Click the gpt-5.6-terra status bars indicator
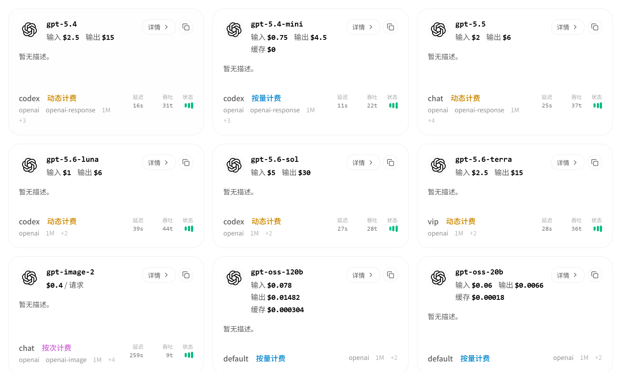The width and height of the screenshot is (631, 372). pyautogui.click(x=597, y=229)
